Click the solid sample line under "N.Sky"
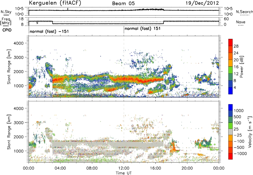This screenshot has width=253, height=175. click(6, 15)
